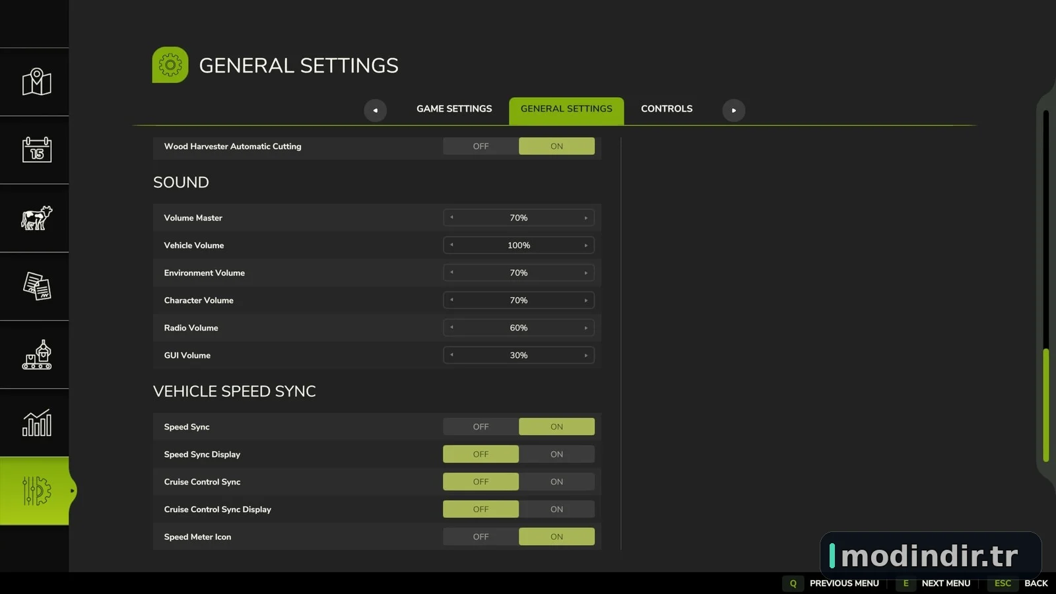Increase Radio Volume with right arrow
This screenshot has width=1056, height=594.
pyautogui.click(x=585, y=327)
